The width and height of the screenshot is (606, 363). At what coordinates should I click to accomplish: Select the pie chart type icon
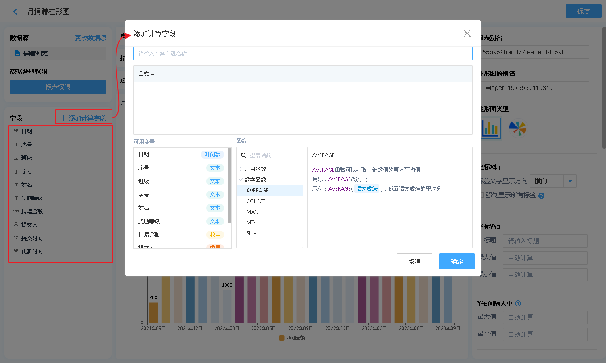pyautogui.click(x=518, y=129)
